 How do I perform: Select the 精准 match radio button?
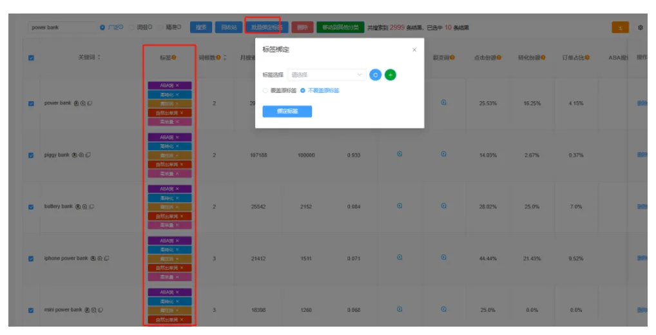click(x=160, y=28)
